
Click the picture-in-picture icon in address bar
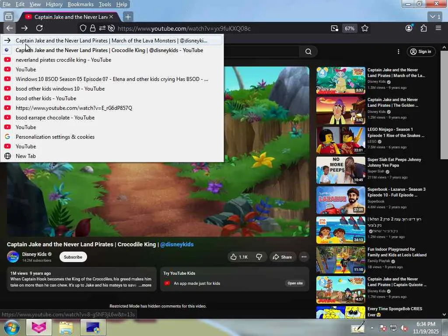pyautogui.click(x=335, y=28)
